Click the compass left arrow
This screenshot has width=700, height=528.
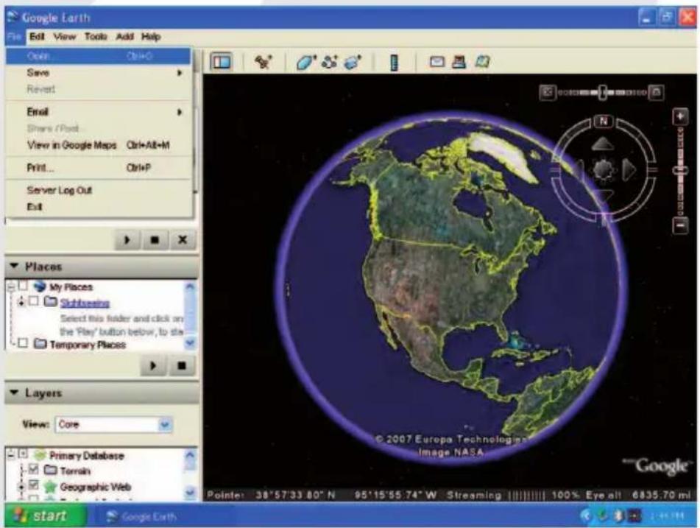(x=579, y=170)
